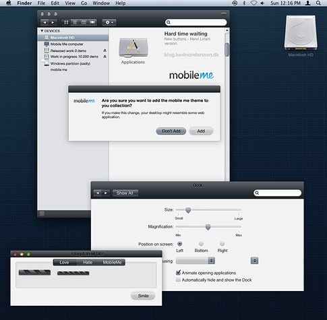This screenshot has width=327, height=320.
Task: Click the volume menu bar icon
Action: [262, 3]
